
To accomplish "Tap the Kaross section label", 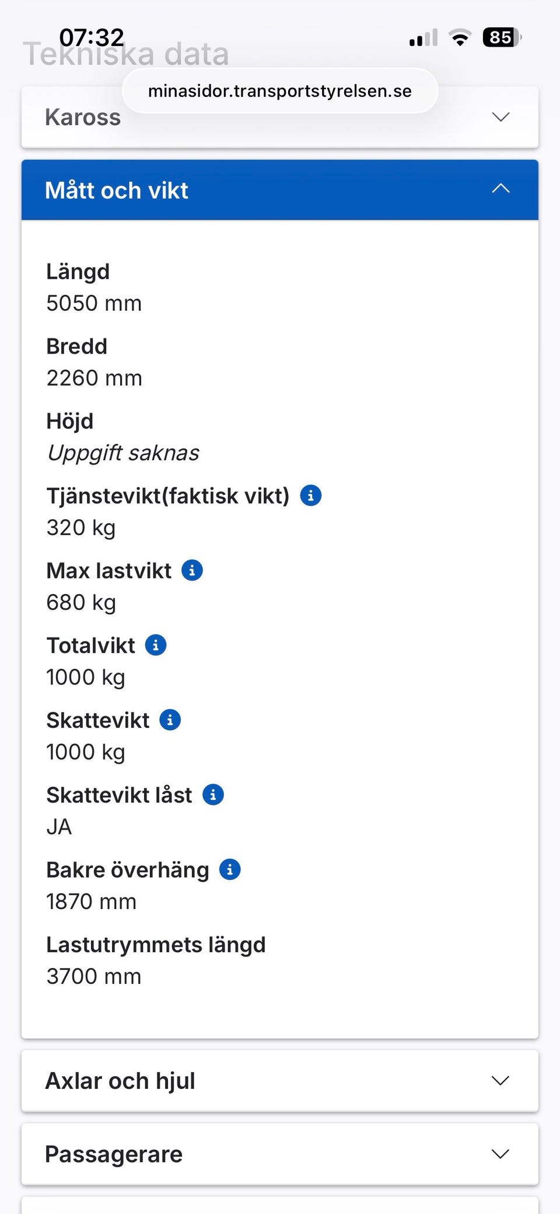I will tap(83, 117).
